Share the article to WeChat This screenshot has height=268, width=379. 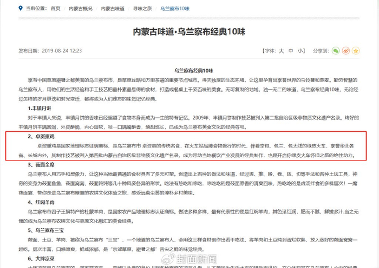(x=336, y=51)
